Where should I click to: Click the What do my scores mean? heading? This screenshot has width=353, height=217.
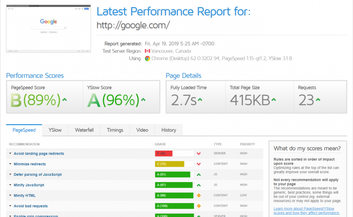pyautogui.click(x=307, y=148)
